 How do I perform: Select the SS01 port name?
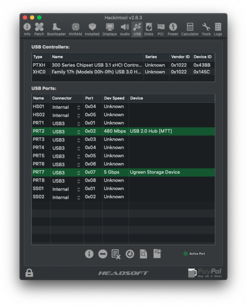click(x=38, y=188)
